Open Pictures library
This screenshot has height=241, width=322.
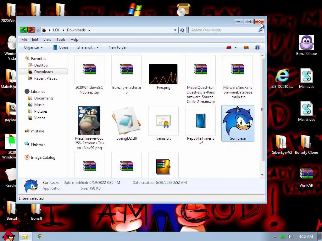41,111
